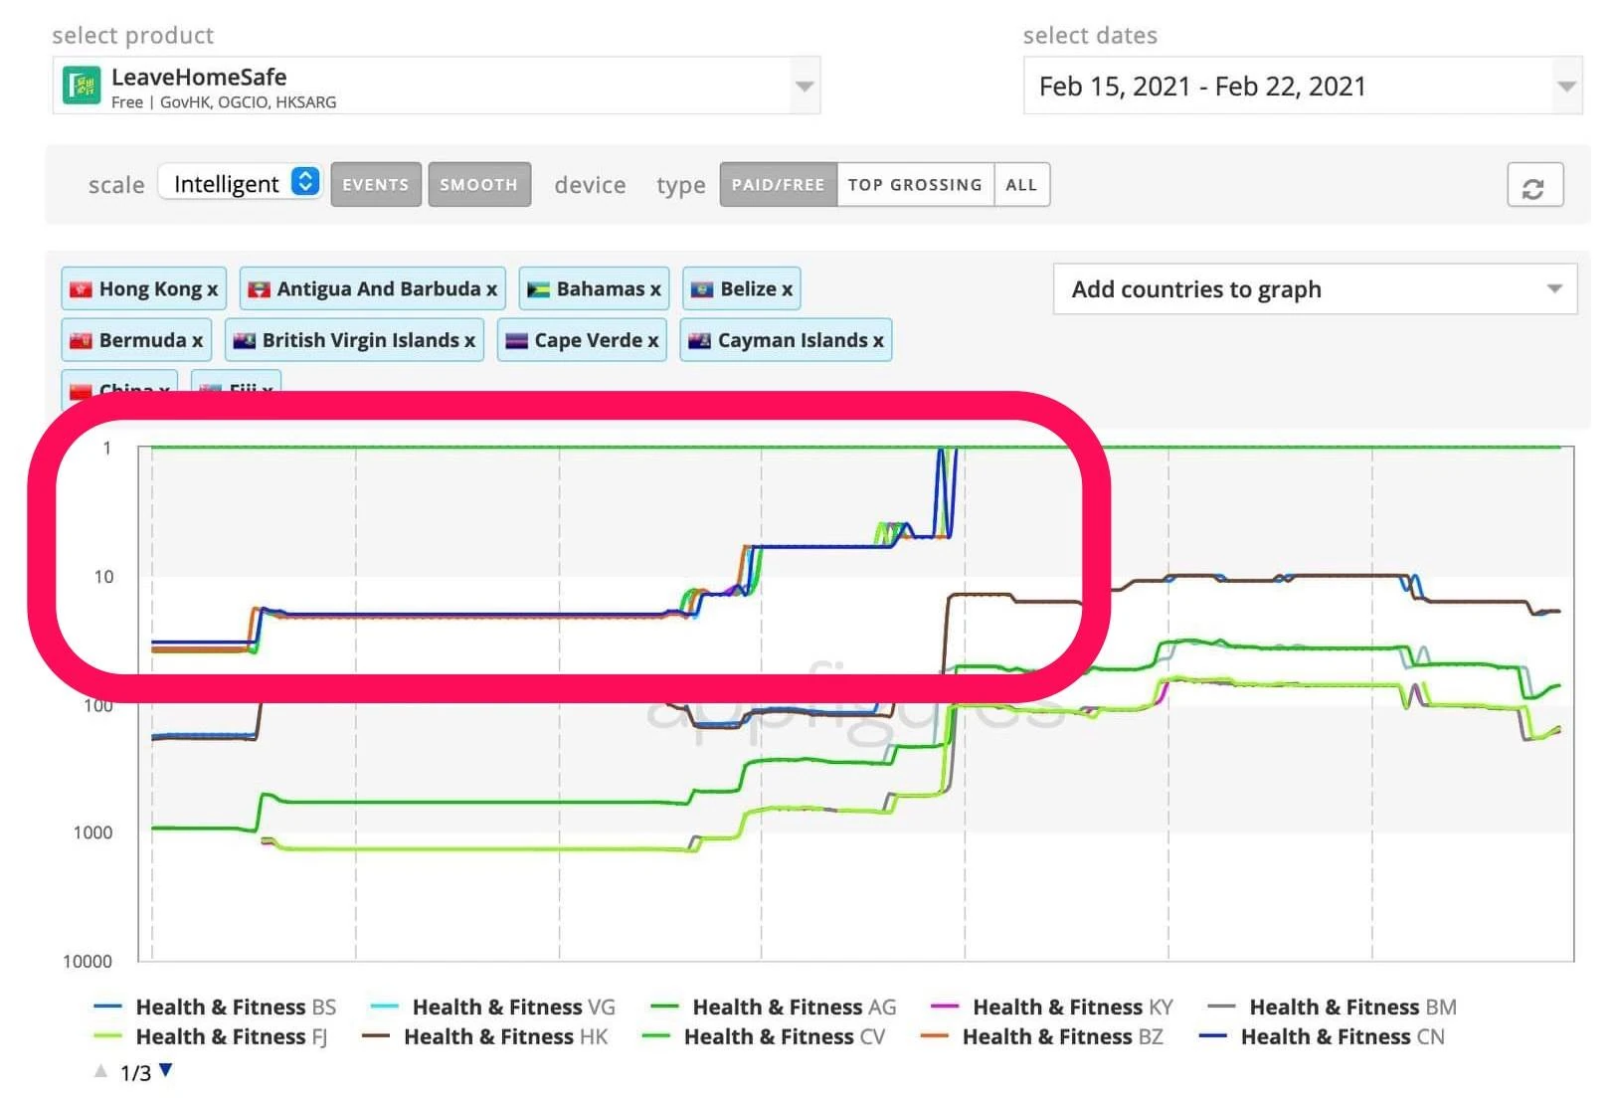Screen dimensions: 1615x1106
Task: Toggle the Health & Fitness KY legend series
Action: pos(1052,1008)
